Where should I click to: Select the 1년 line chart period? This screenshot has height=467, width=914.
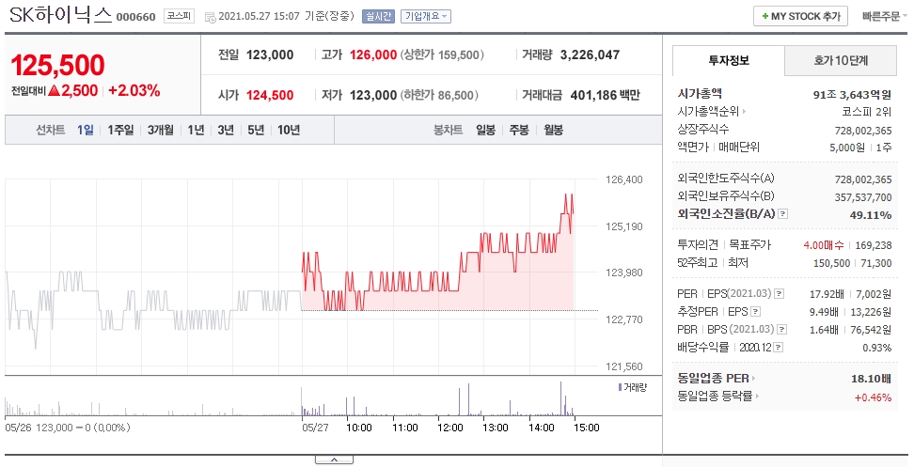[196, 130]
